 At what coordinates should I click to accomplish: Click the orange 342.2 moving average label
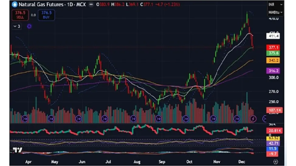(x=273, y=60)
